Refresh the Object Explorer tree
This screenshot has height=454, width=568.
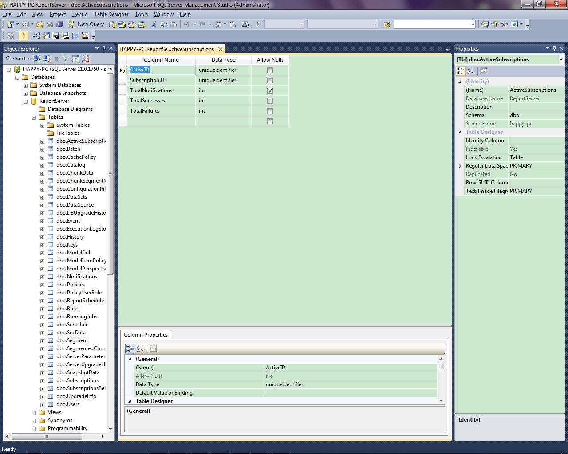[x=76, y=59]
